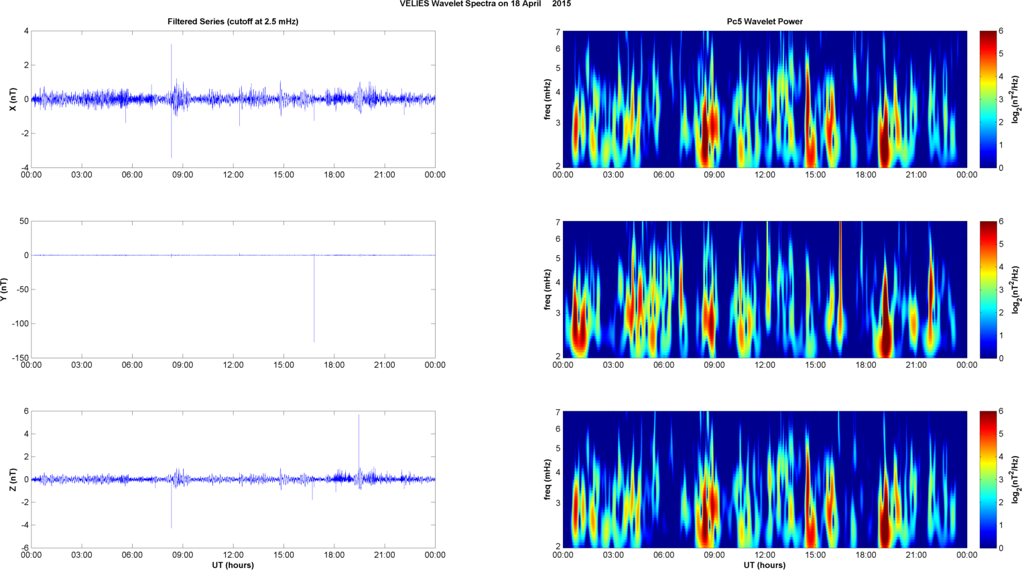
Task: Click the log2(nT²/Hz) label beside the Y-component colorbar
Action: click(1016, 289)
